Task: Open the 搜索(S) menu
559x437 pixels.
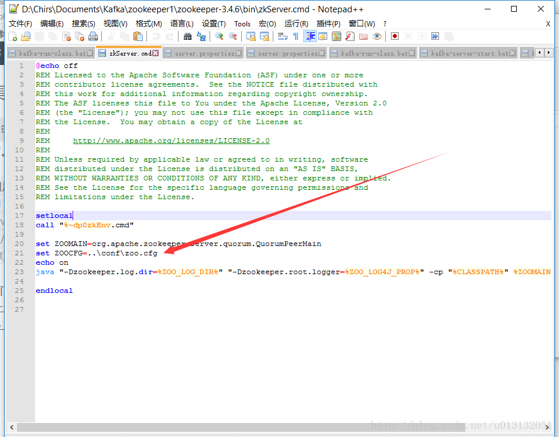Action: 84,23
